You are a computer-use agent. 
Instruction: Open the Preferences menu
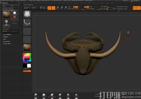click(76, 3)
